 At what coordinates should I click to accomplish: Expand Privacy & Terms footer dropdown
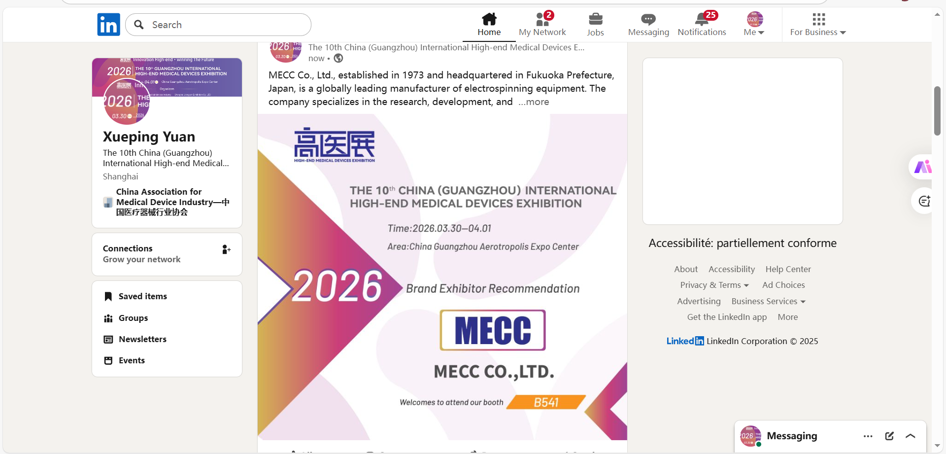[714, 285]
